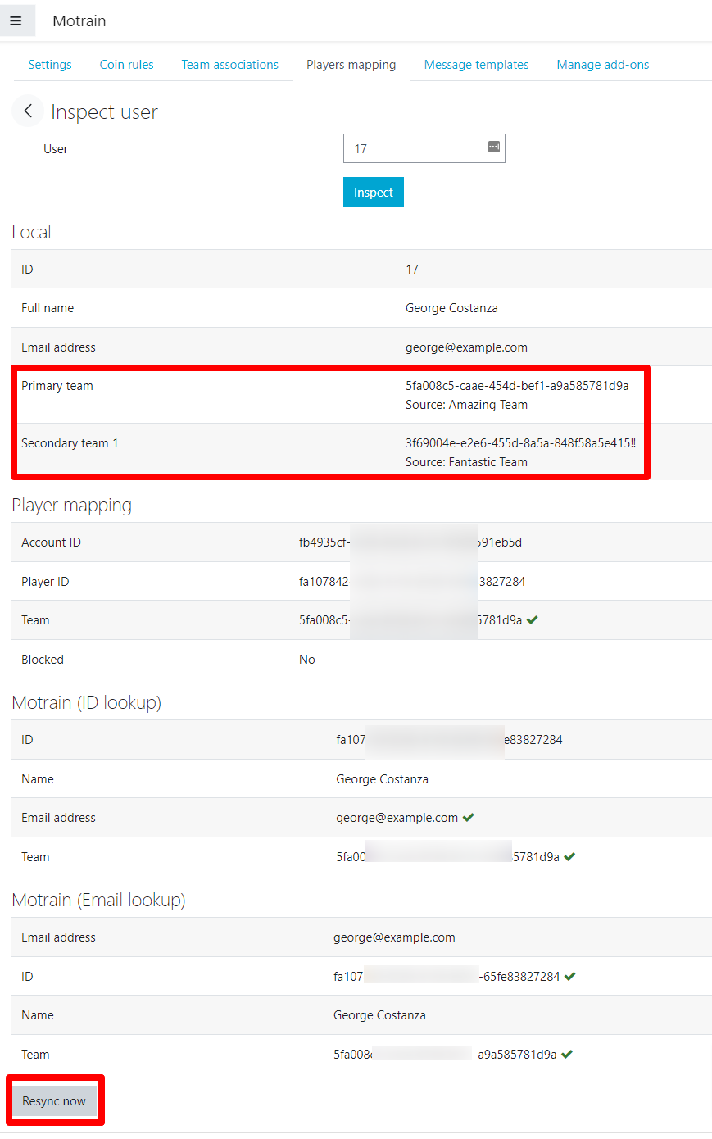Click the Local section heading
Image resolution: width=712 pixels, height=1139 pixels.
click(31, 232)
